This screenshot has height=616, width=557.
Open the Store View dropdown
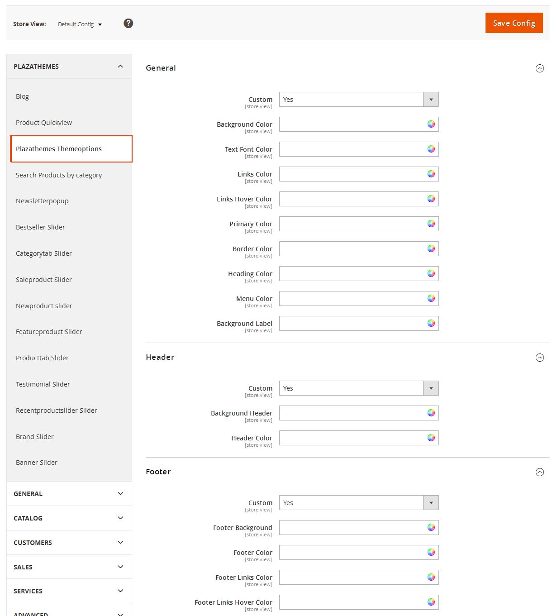point(80,24)
